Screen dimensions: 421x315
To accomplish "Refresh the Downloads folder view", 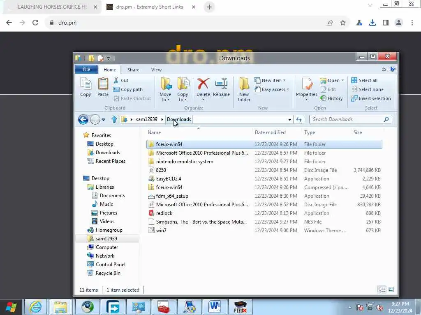I will tap(299, 119).
